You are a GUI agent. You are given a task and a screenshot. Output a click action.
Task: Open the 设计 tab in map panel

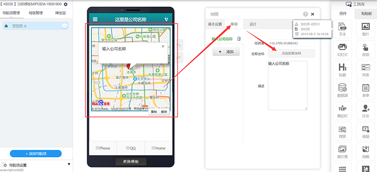253,24
